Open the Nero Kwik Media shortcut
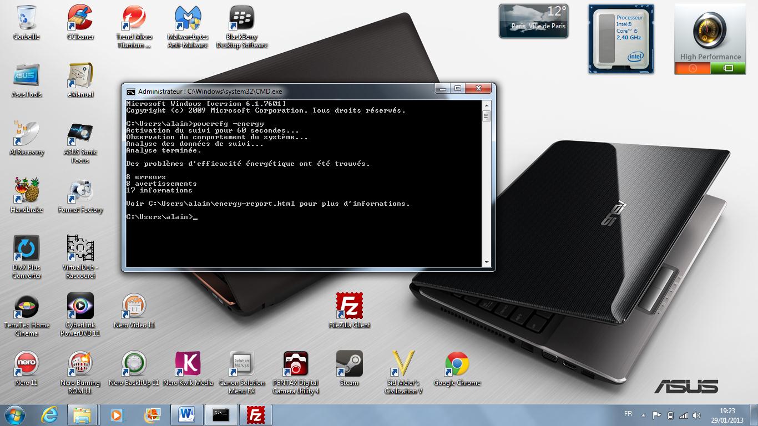The image size is (758, 426). 188,369
